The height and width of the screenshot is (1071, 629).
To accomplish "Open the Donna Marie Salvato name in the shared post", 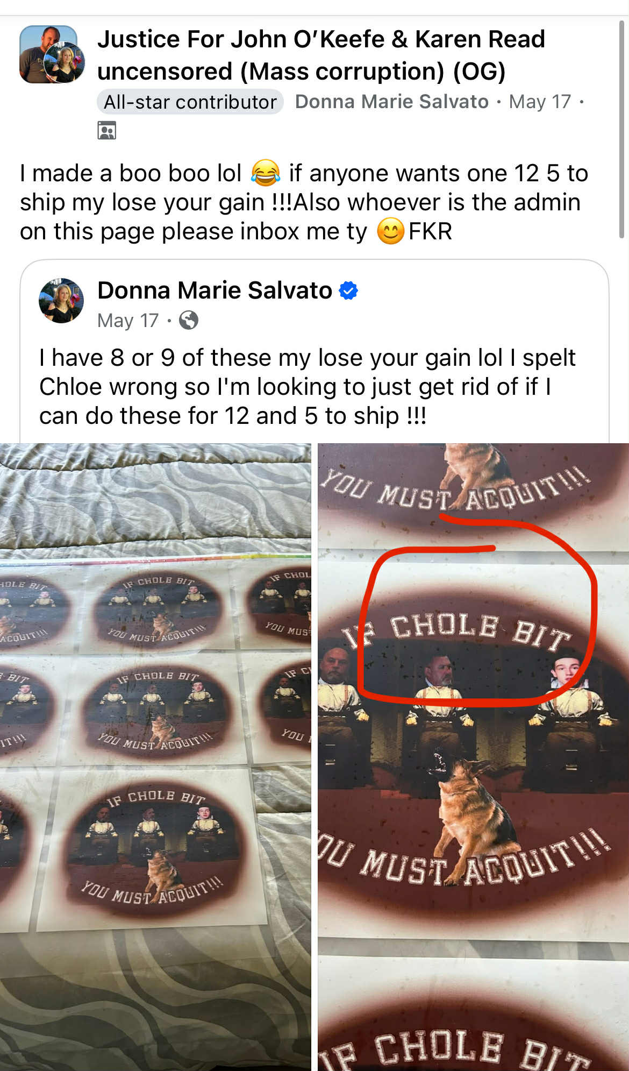I will (215, 290).
